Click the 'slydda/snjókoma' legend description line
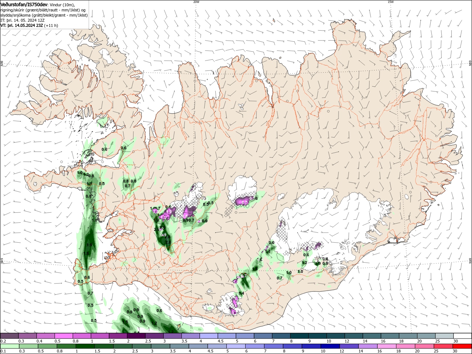This screenshot has width=472, height=354. [x=44, y=15]
